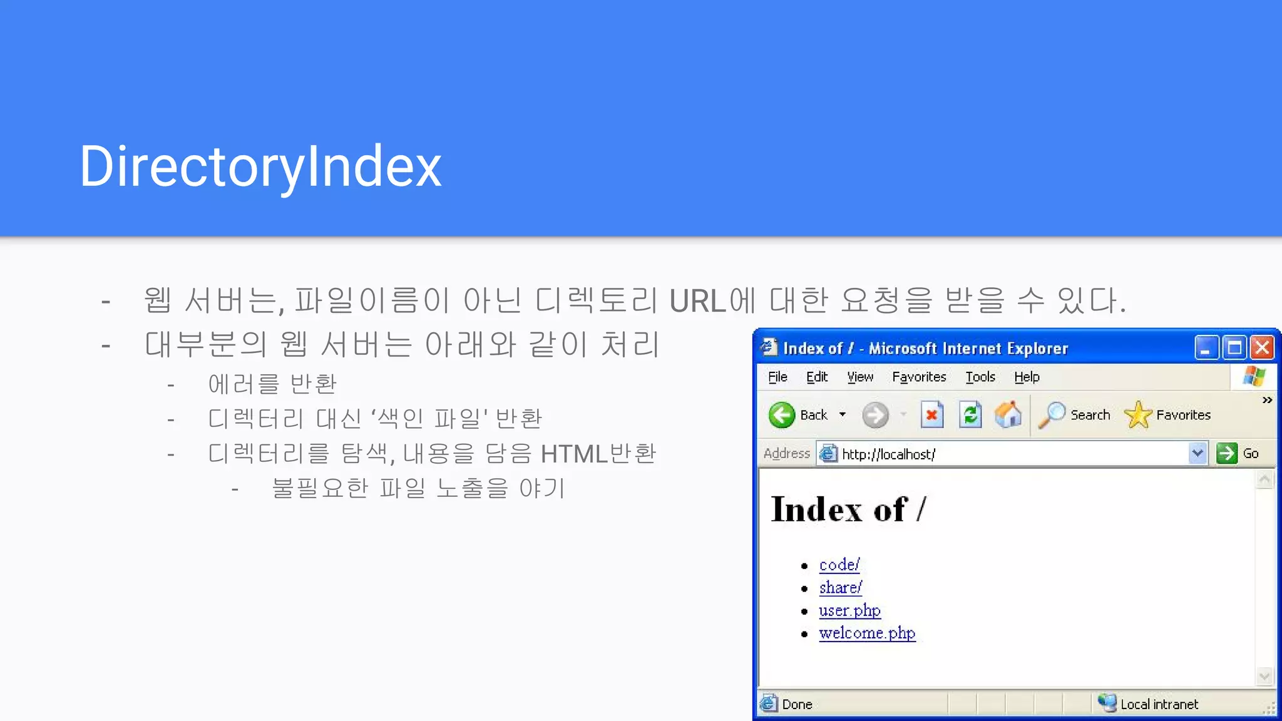Click the page icon in address bar

pyautogui.click(x=828, y=453)
